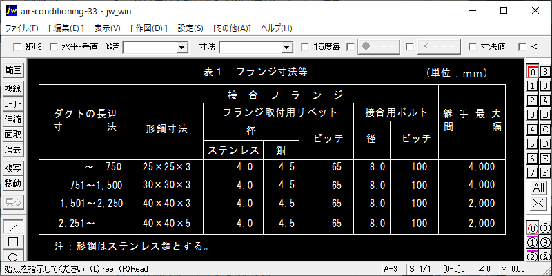The width and height of the screenshot is (552, 276).
Task: Click layer button 8
Action: (x=545, y=72)
